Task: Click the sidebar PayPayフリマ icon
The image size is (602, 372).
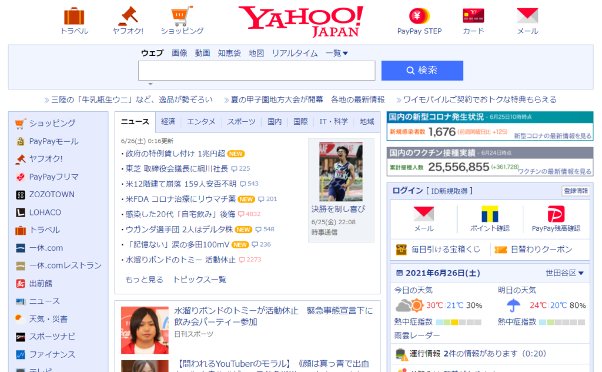Action: click(x=21, y=177)
